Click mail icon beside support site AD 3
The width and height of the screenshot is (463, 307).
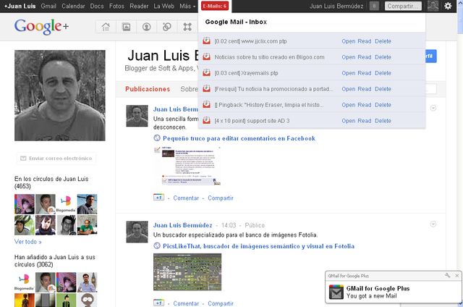tap(207, 120)
